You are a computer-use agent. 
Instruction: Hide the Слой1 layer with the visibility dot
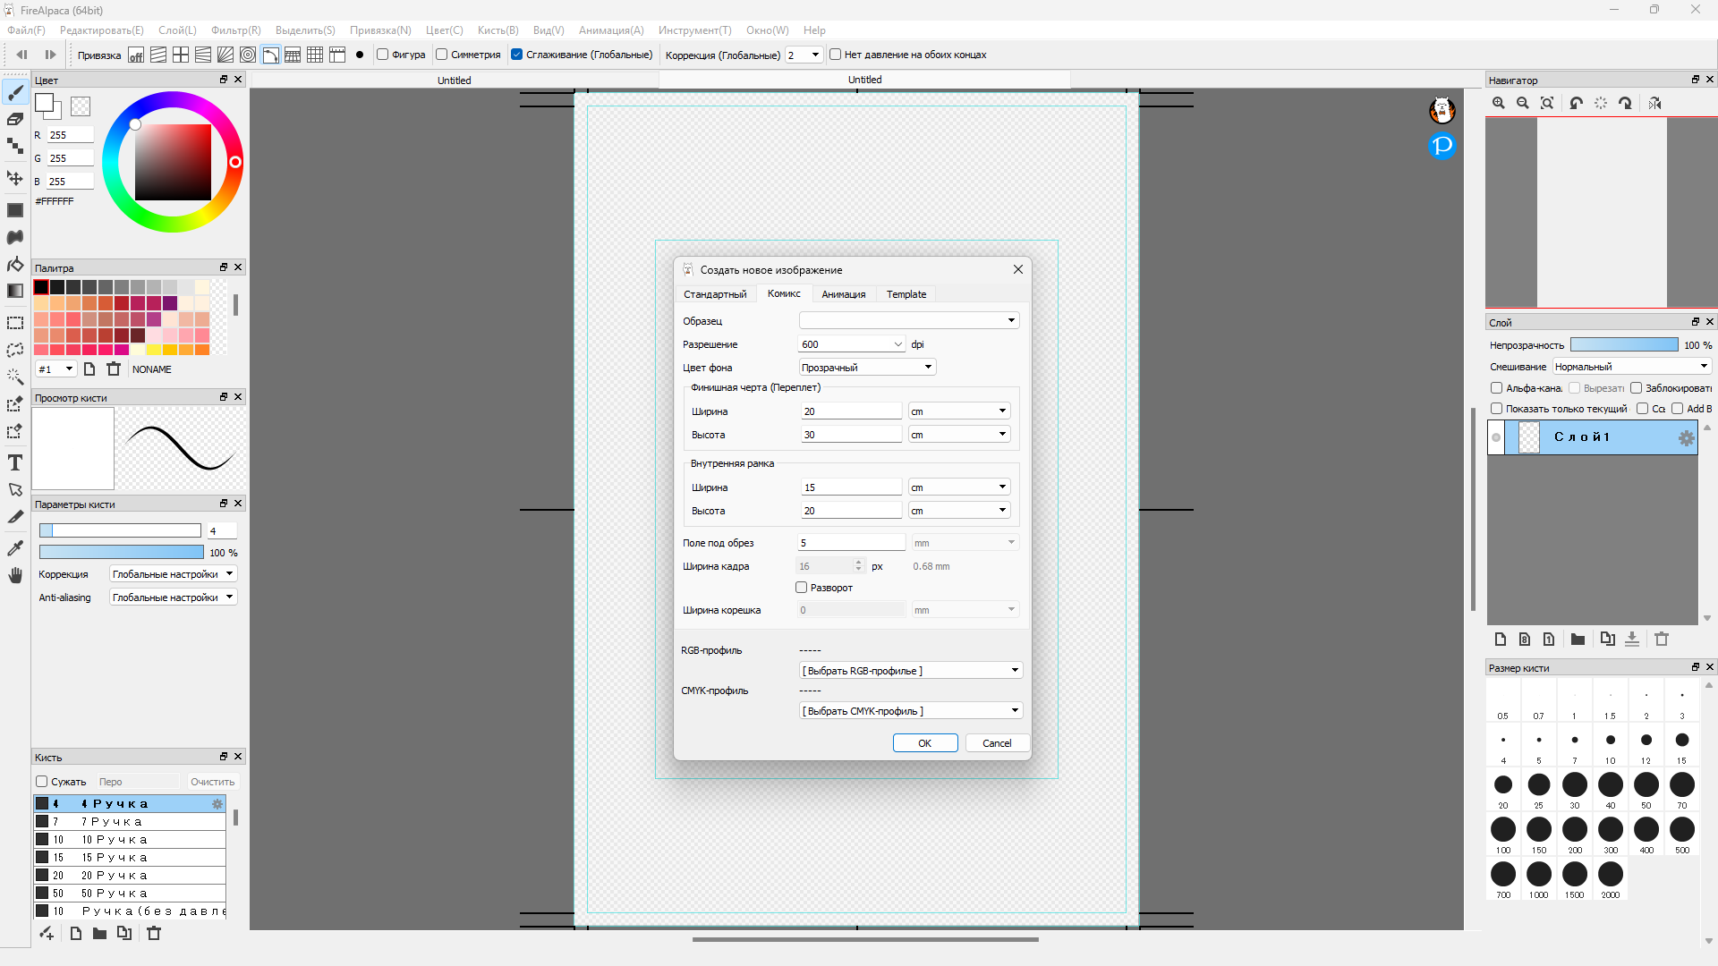coord(1496,437)
